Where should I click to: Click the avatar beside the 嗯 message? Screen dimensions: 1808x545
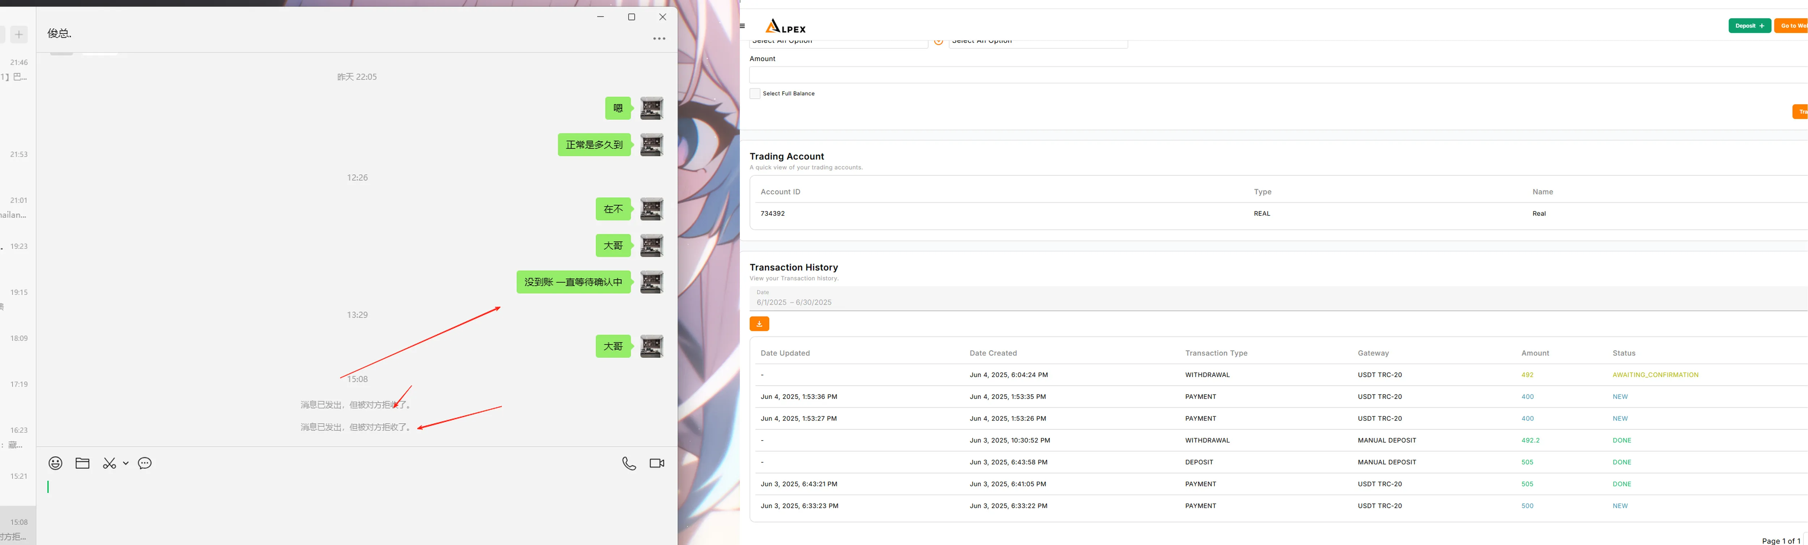652,108
